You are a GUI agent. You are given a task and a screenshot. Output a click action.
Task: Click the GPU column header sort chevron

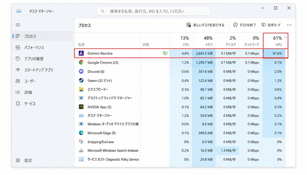[x=286, y=37]
